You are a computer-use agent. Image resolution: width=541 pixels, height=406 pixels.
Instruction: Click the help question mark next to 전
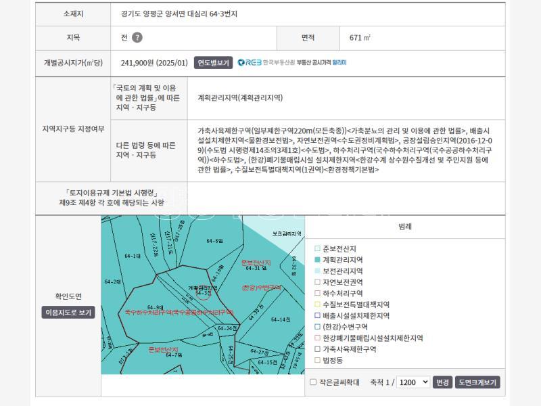[137, 38]
